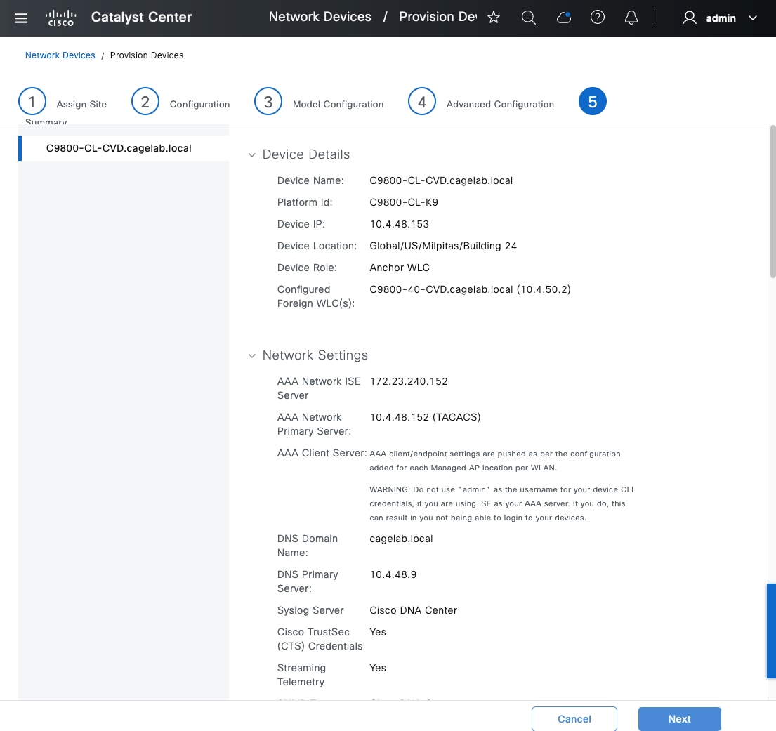Image resolution: width=776 pixels, height=731 pixels.
Task: Click the Cisco logo
Action: (x=61, y=18)
